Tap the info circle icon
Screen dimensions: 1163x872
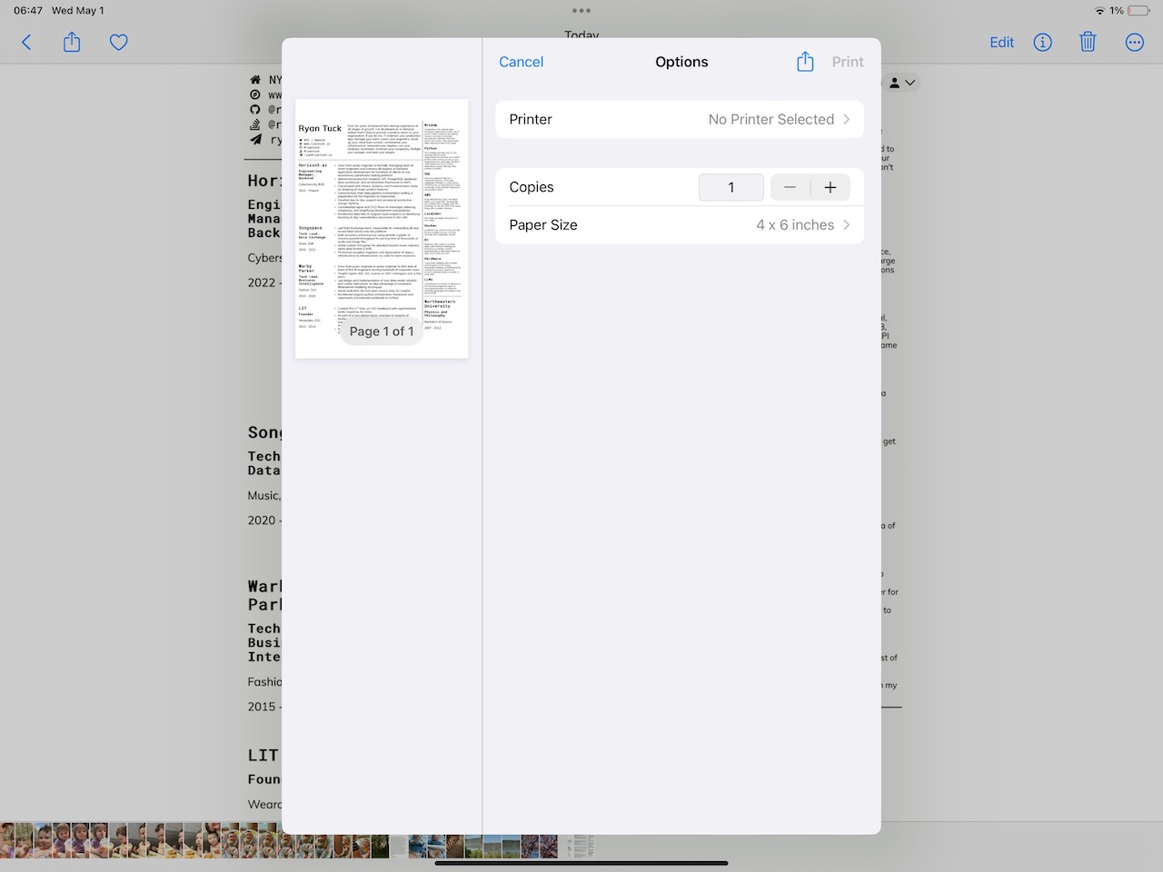pyautogui.click(x=1042, y=43)
